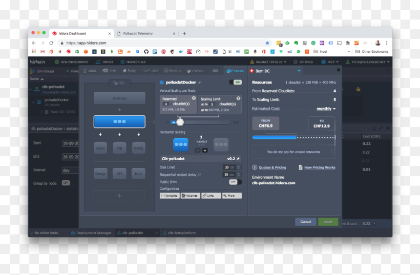420x275 pixels.
Task: Open the HELP dropdown menu
Action: pos(330,62)
